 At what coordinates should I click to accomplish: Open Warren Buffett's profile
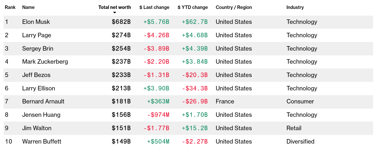pyautogui.click(x=42, y=142)
